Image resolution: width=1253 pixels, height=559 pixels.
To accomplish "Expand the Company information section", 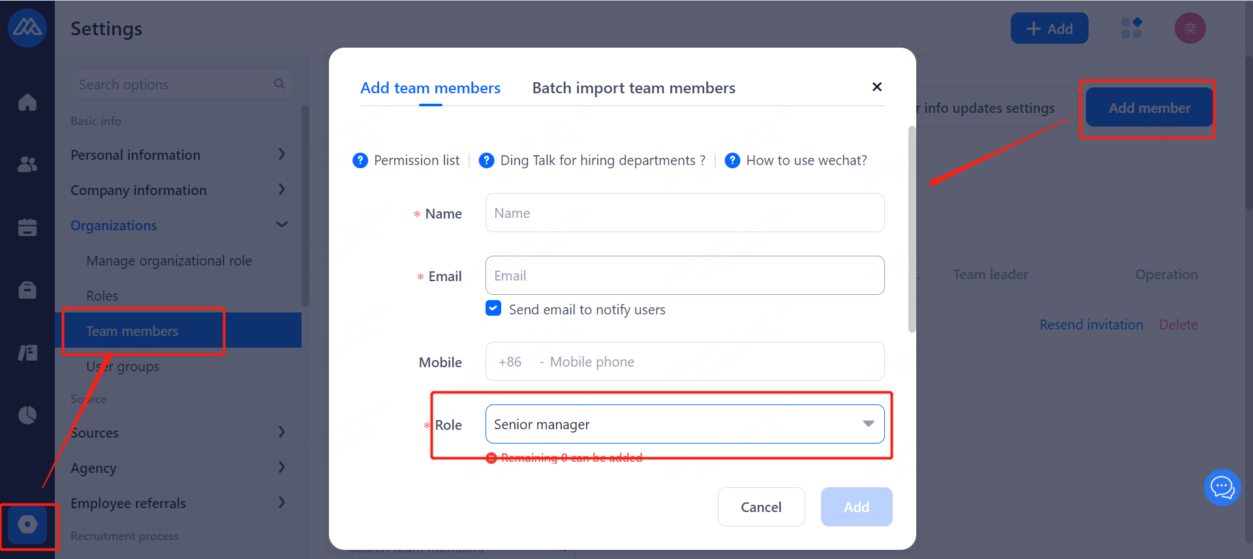I will [x=281, y=190].
